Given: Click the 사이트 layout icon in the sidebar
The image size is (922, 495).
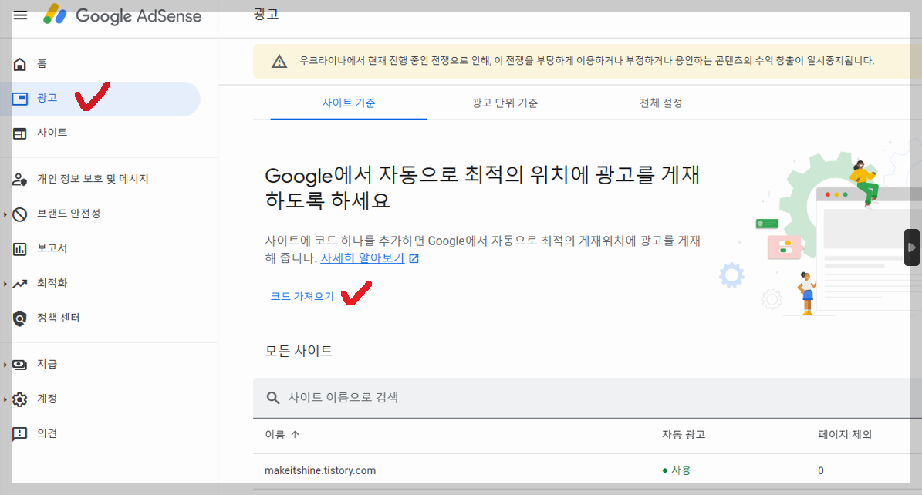Looking at the screenshot, I should point(20,133).
